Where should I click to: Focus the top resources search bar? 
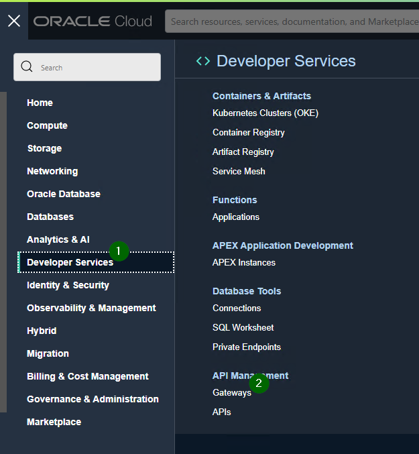(292, 21)
